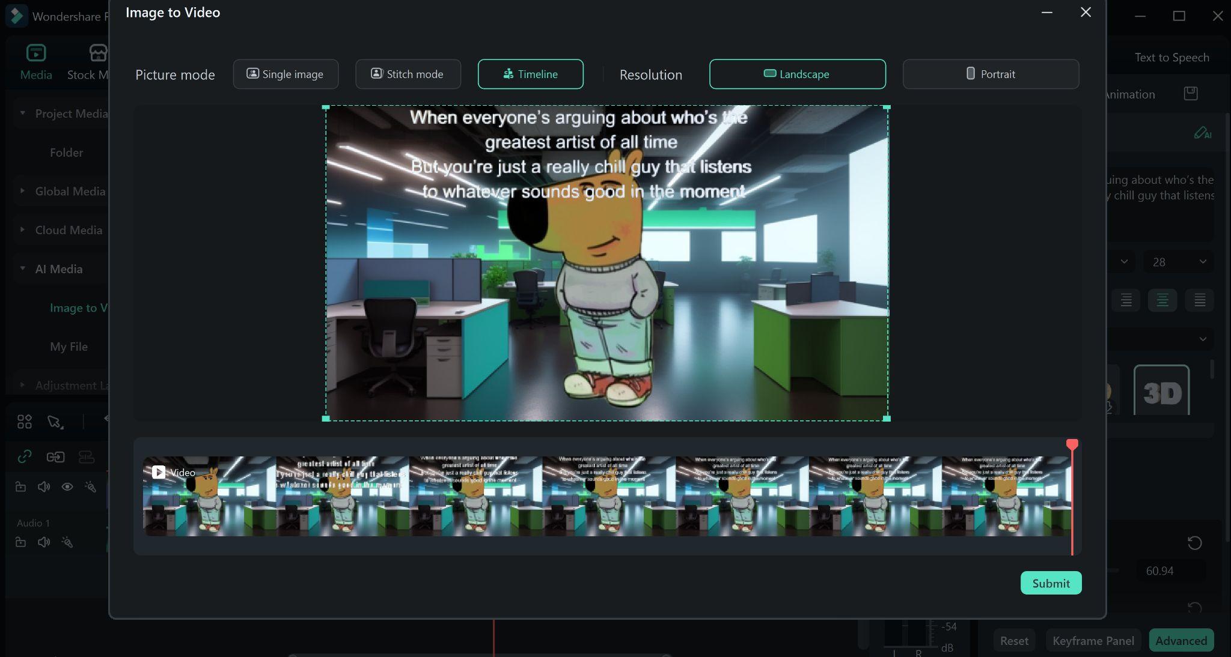The image size is (1231, 657).
Task: Choose Portrait resolution
Action: coord(991,74)
